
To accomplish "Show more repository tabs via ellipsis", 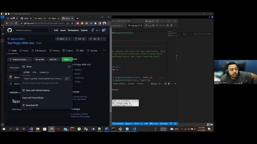I will point(104,51).
